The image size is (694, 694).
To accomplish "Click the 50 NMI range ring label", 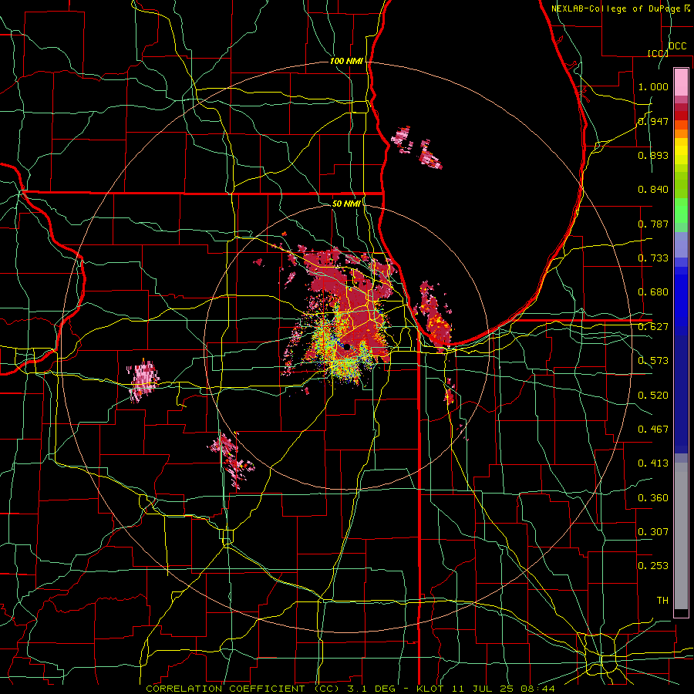I will coord(346,204).
